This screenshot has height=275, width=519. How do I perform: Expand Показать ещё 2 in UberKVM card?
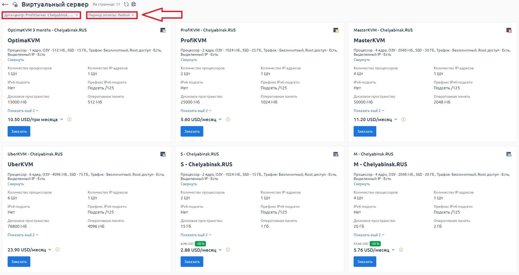[23, 235]
